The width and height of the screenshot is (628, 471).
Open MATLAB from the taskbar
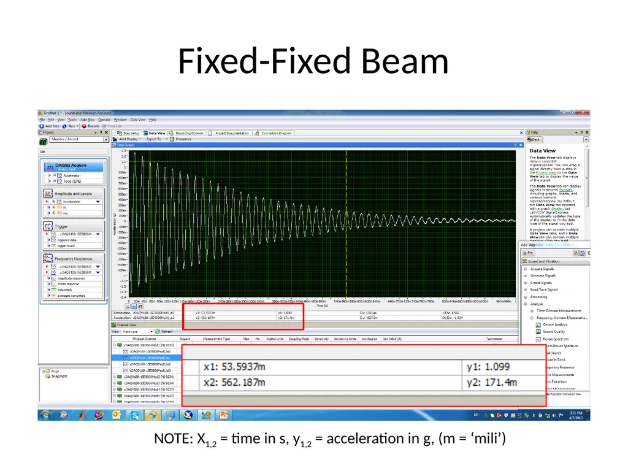(x=82, y=415)
